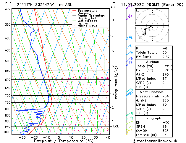Click the PW (cm) value "0.37"
This screenshot has width=186, height=143.
pyautogui.click(x=166, y=57)
